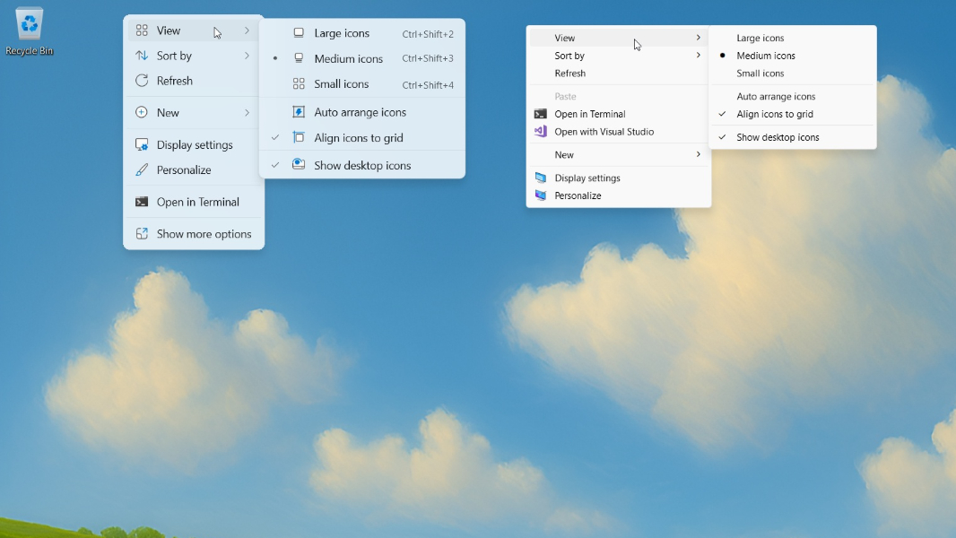
Task: Click the Sort by arrows icon in left menu
Action: [142, 56]
